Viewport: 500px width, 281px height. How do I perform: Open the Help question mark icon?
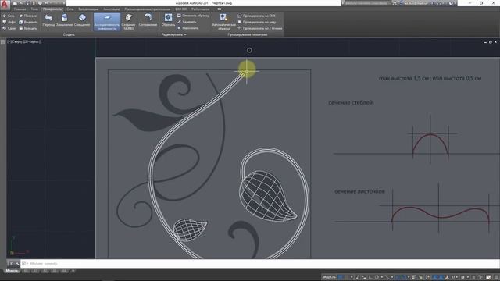point(451,3)
